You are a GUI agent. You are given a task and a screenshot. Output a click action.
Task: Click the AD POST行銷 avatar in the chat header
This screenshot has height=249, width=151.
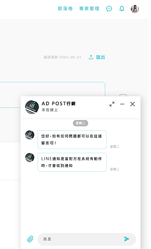[32, 107]
